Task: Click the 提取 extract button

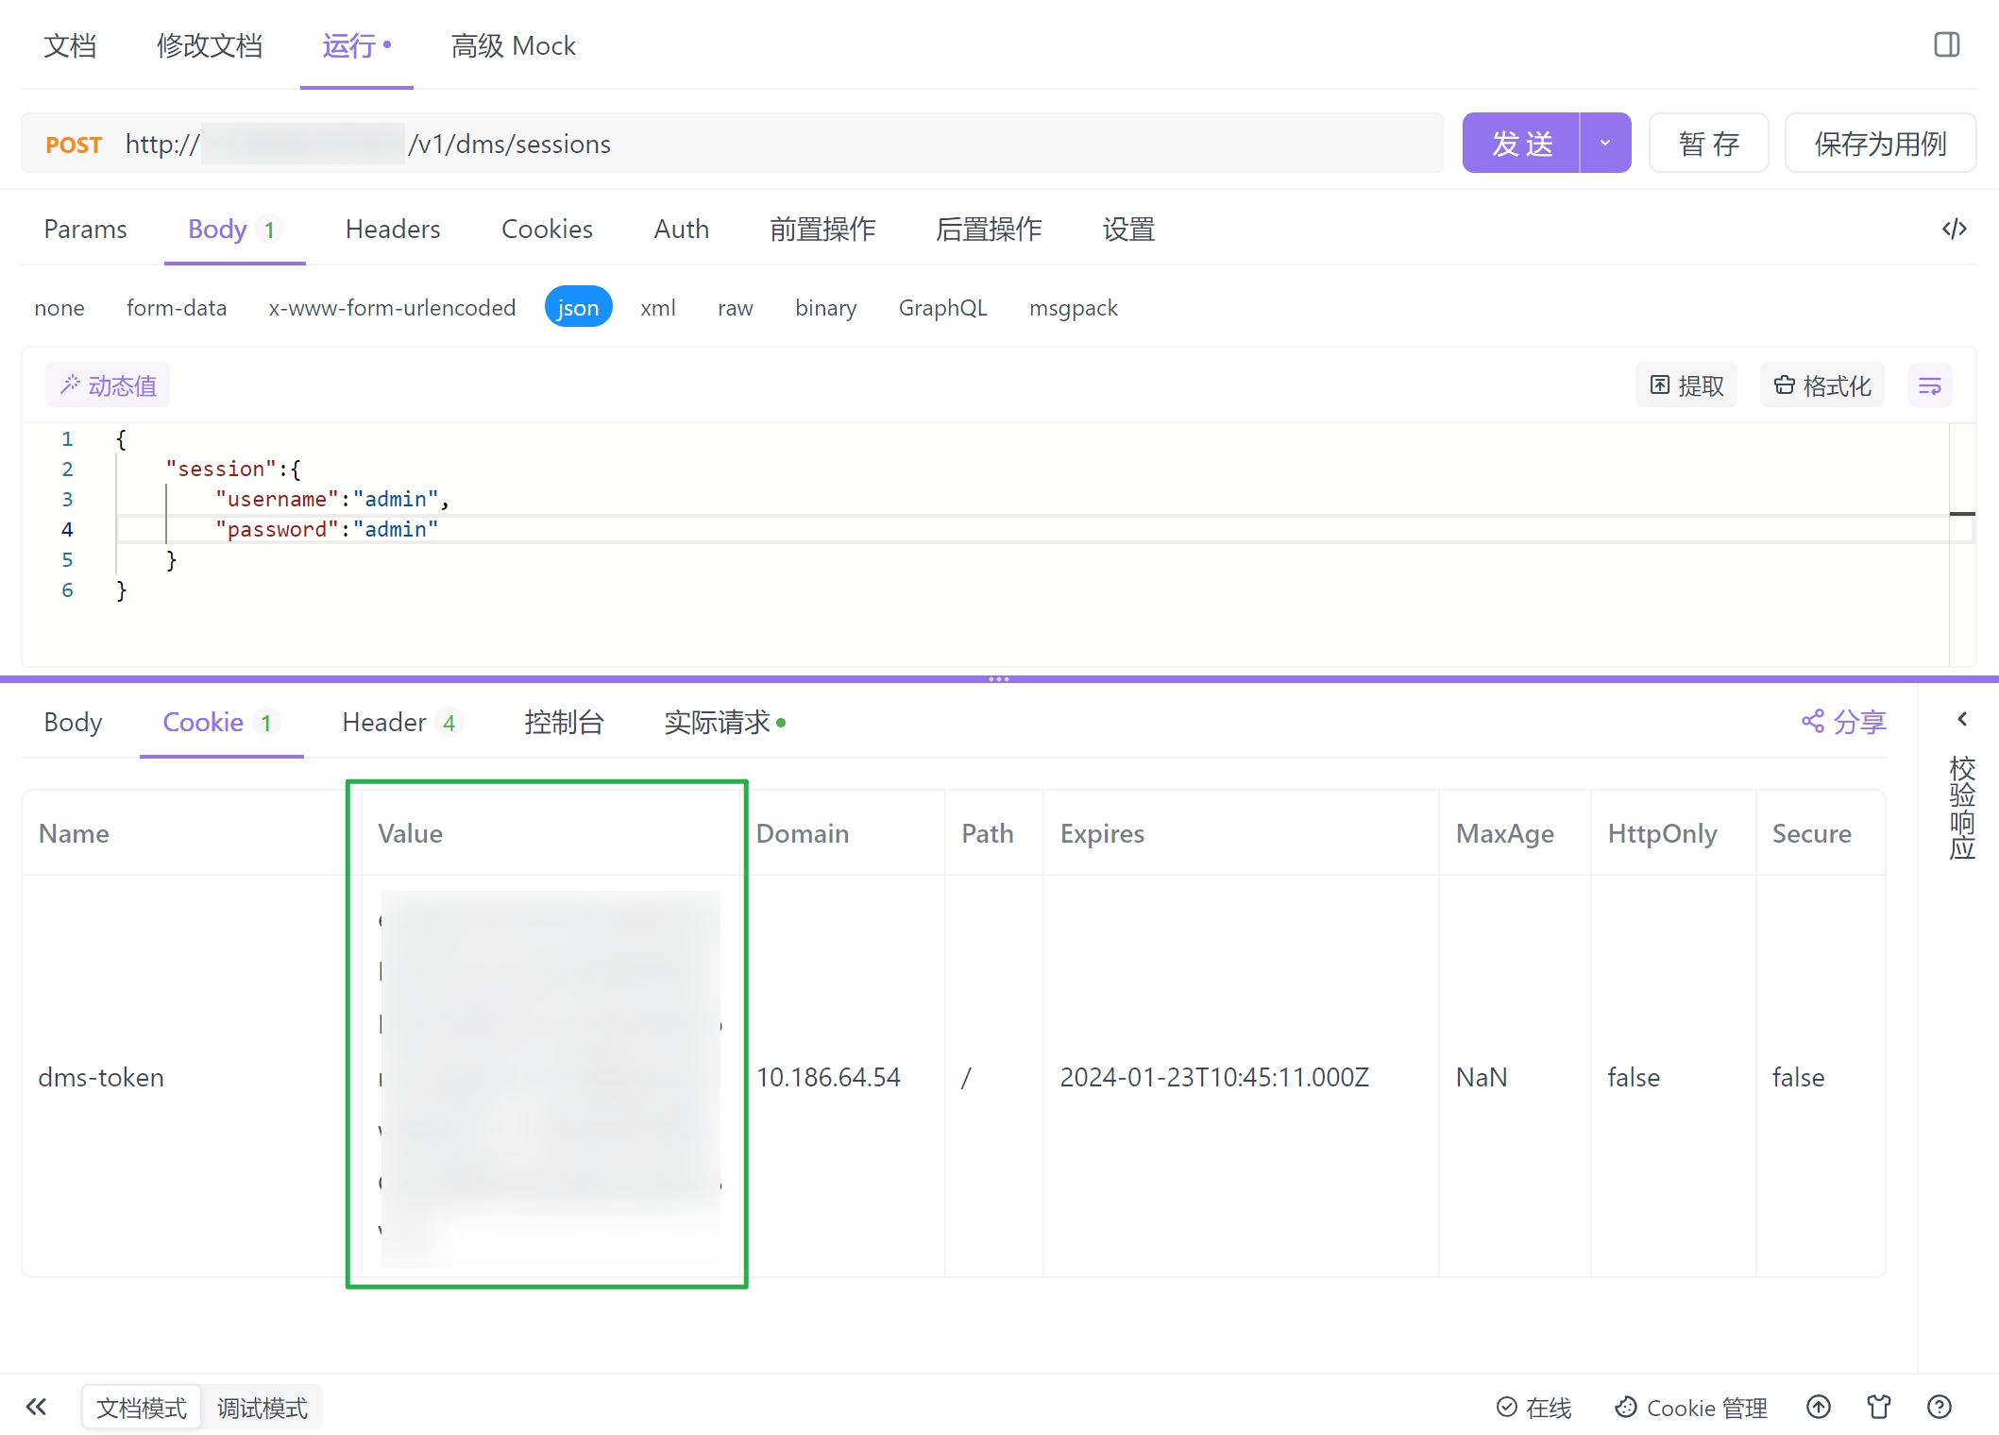Action: [x=1686, y=385]
